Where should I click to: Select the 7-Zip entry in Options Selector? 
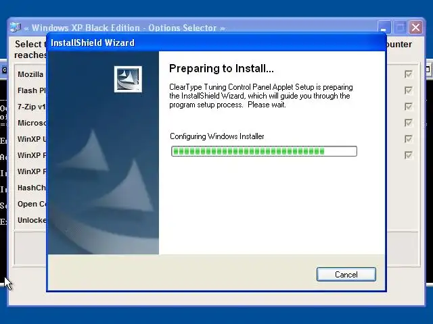tap(32, 107)
